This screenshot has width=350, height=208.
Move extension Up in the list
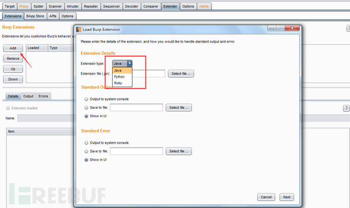(x=13, y=68)
